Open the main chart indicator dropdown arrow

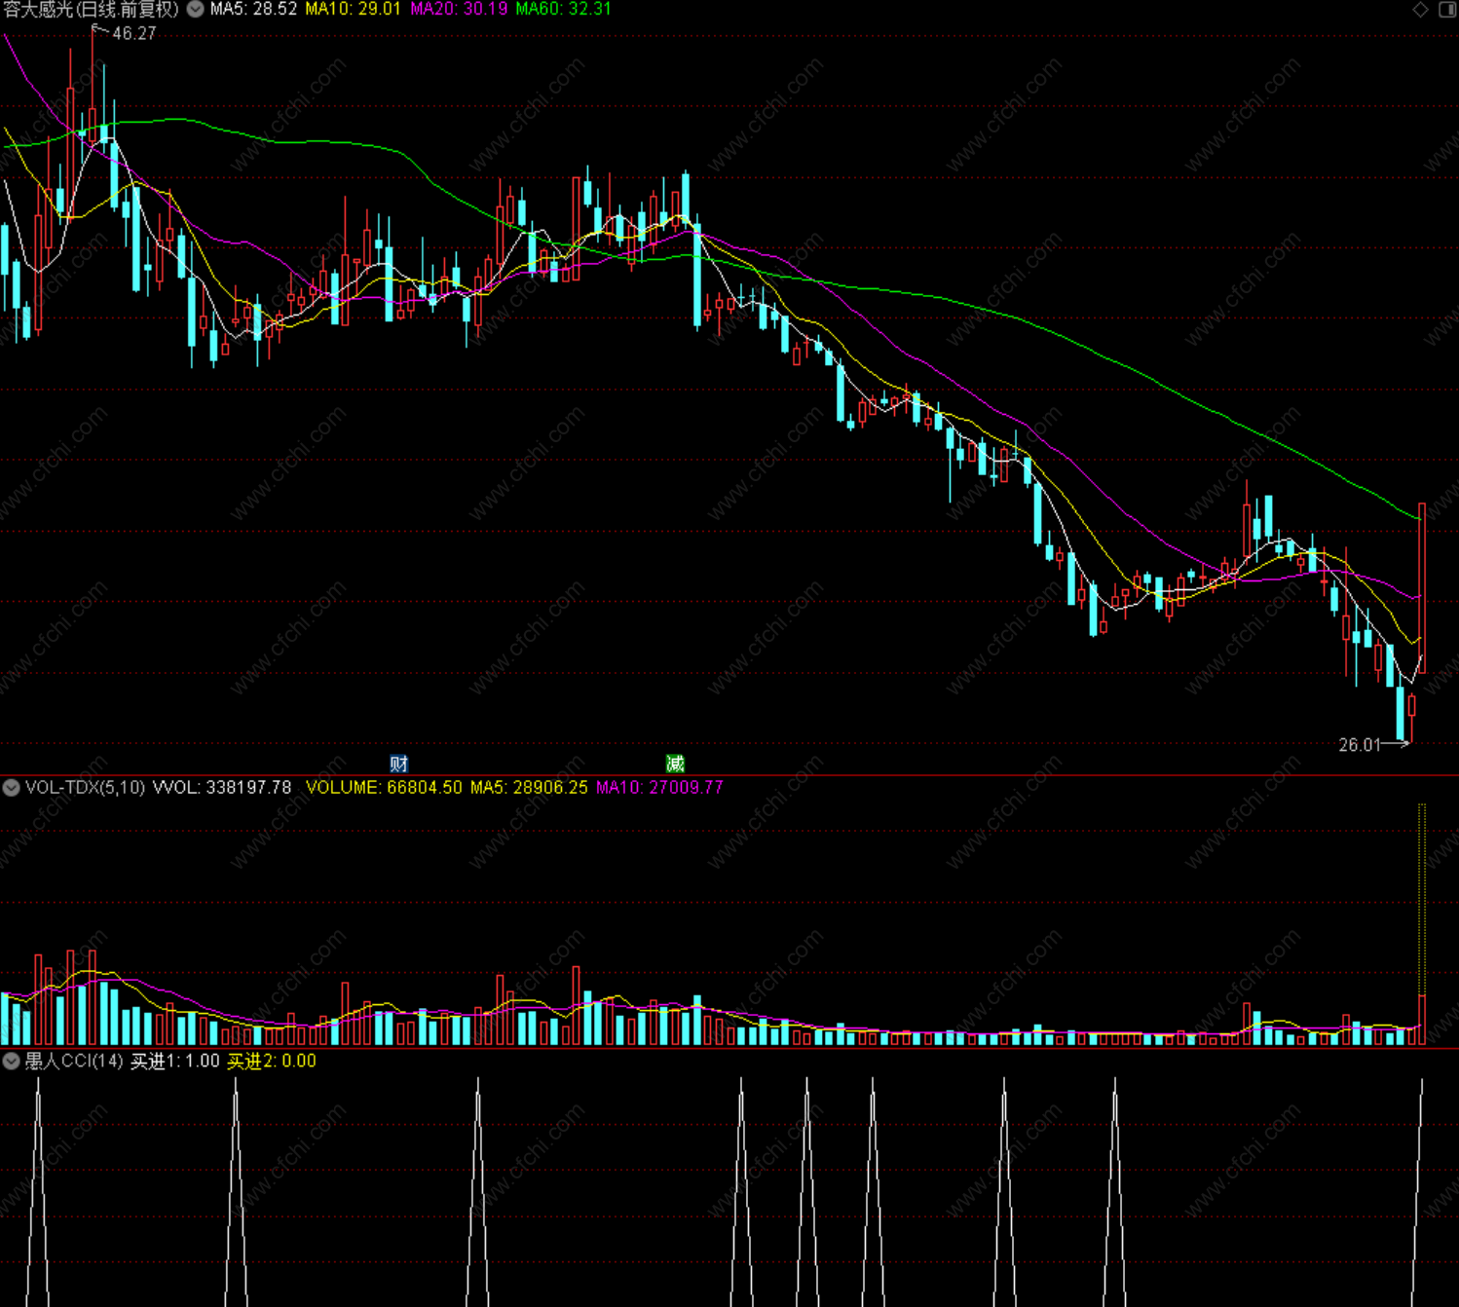click(195, 10)
